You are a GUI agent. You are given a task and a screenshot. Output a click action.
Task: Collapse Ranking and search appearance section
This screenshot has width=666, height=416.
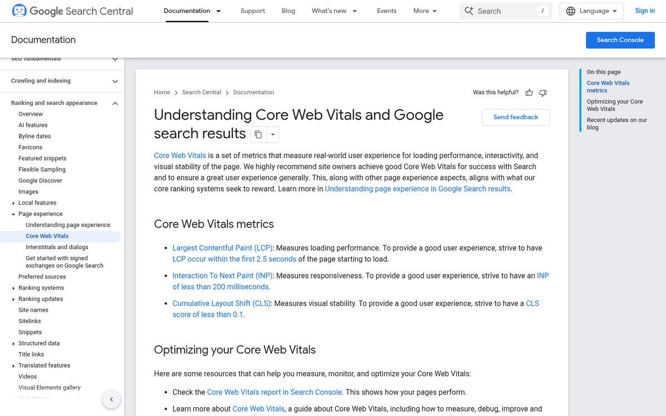coord(115,103)
